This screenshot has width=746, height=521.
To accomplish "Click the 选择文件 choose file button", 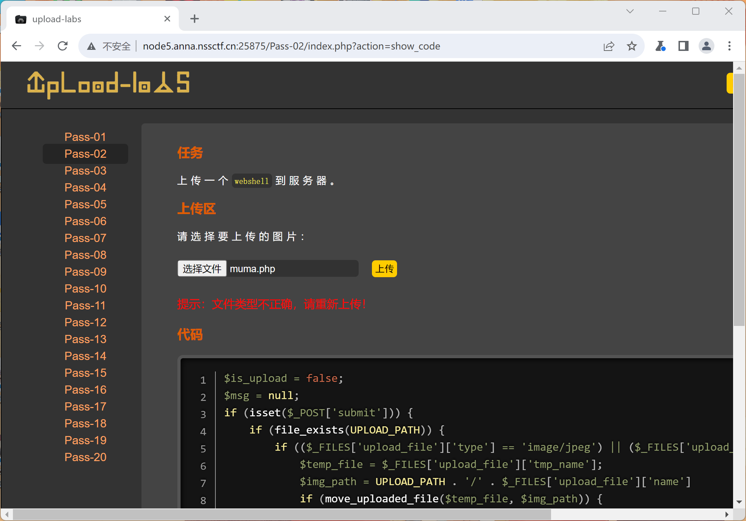I will click(x=202, y=269).
